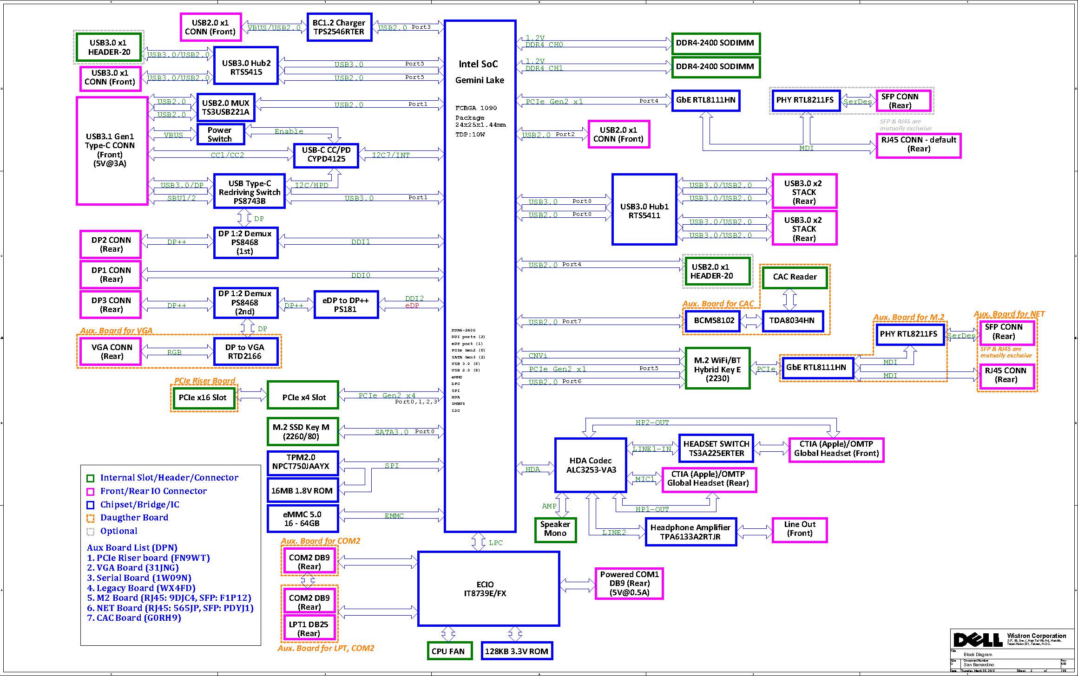Click DP 1:2 Demux PS8468 (2nd) block

246,303
